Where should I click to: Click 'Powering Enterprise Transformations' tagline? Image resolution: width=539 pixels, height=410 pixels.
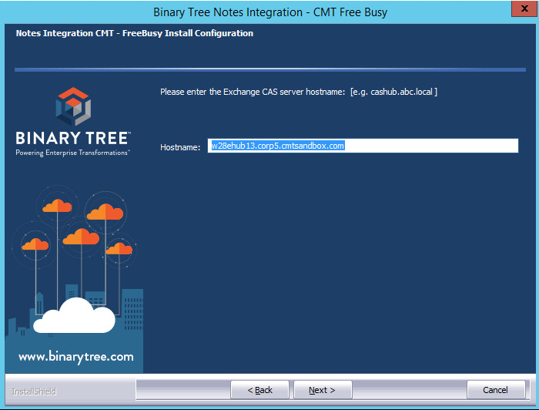coord(72,153)
